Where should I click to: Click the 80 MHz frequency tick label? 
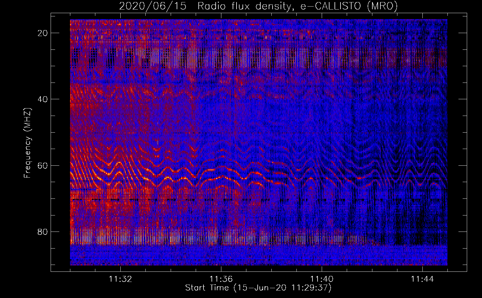pos(43,232)
